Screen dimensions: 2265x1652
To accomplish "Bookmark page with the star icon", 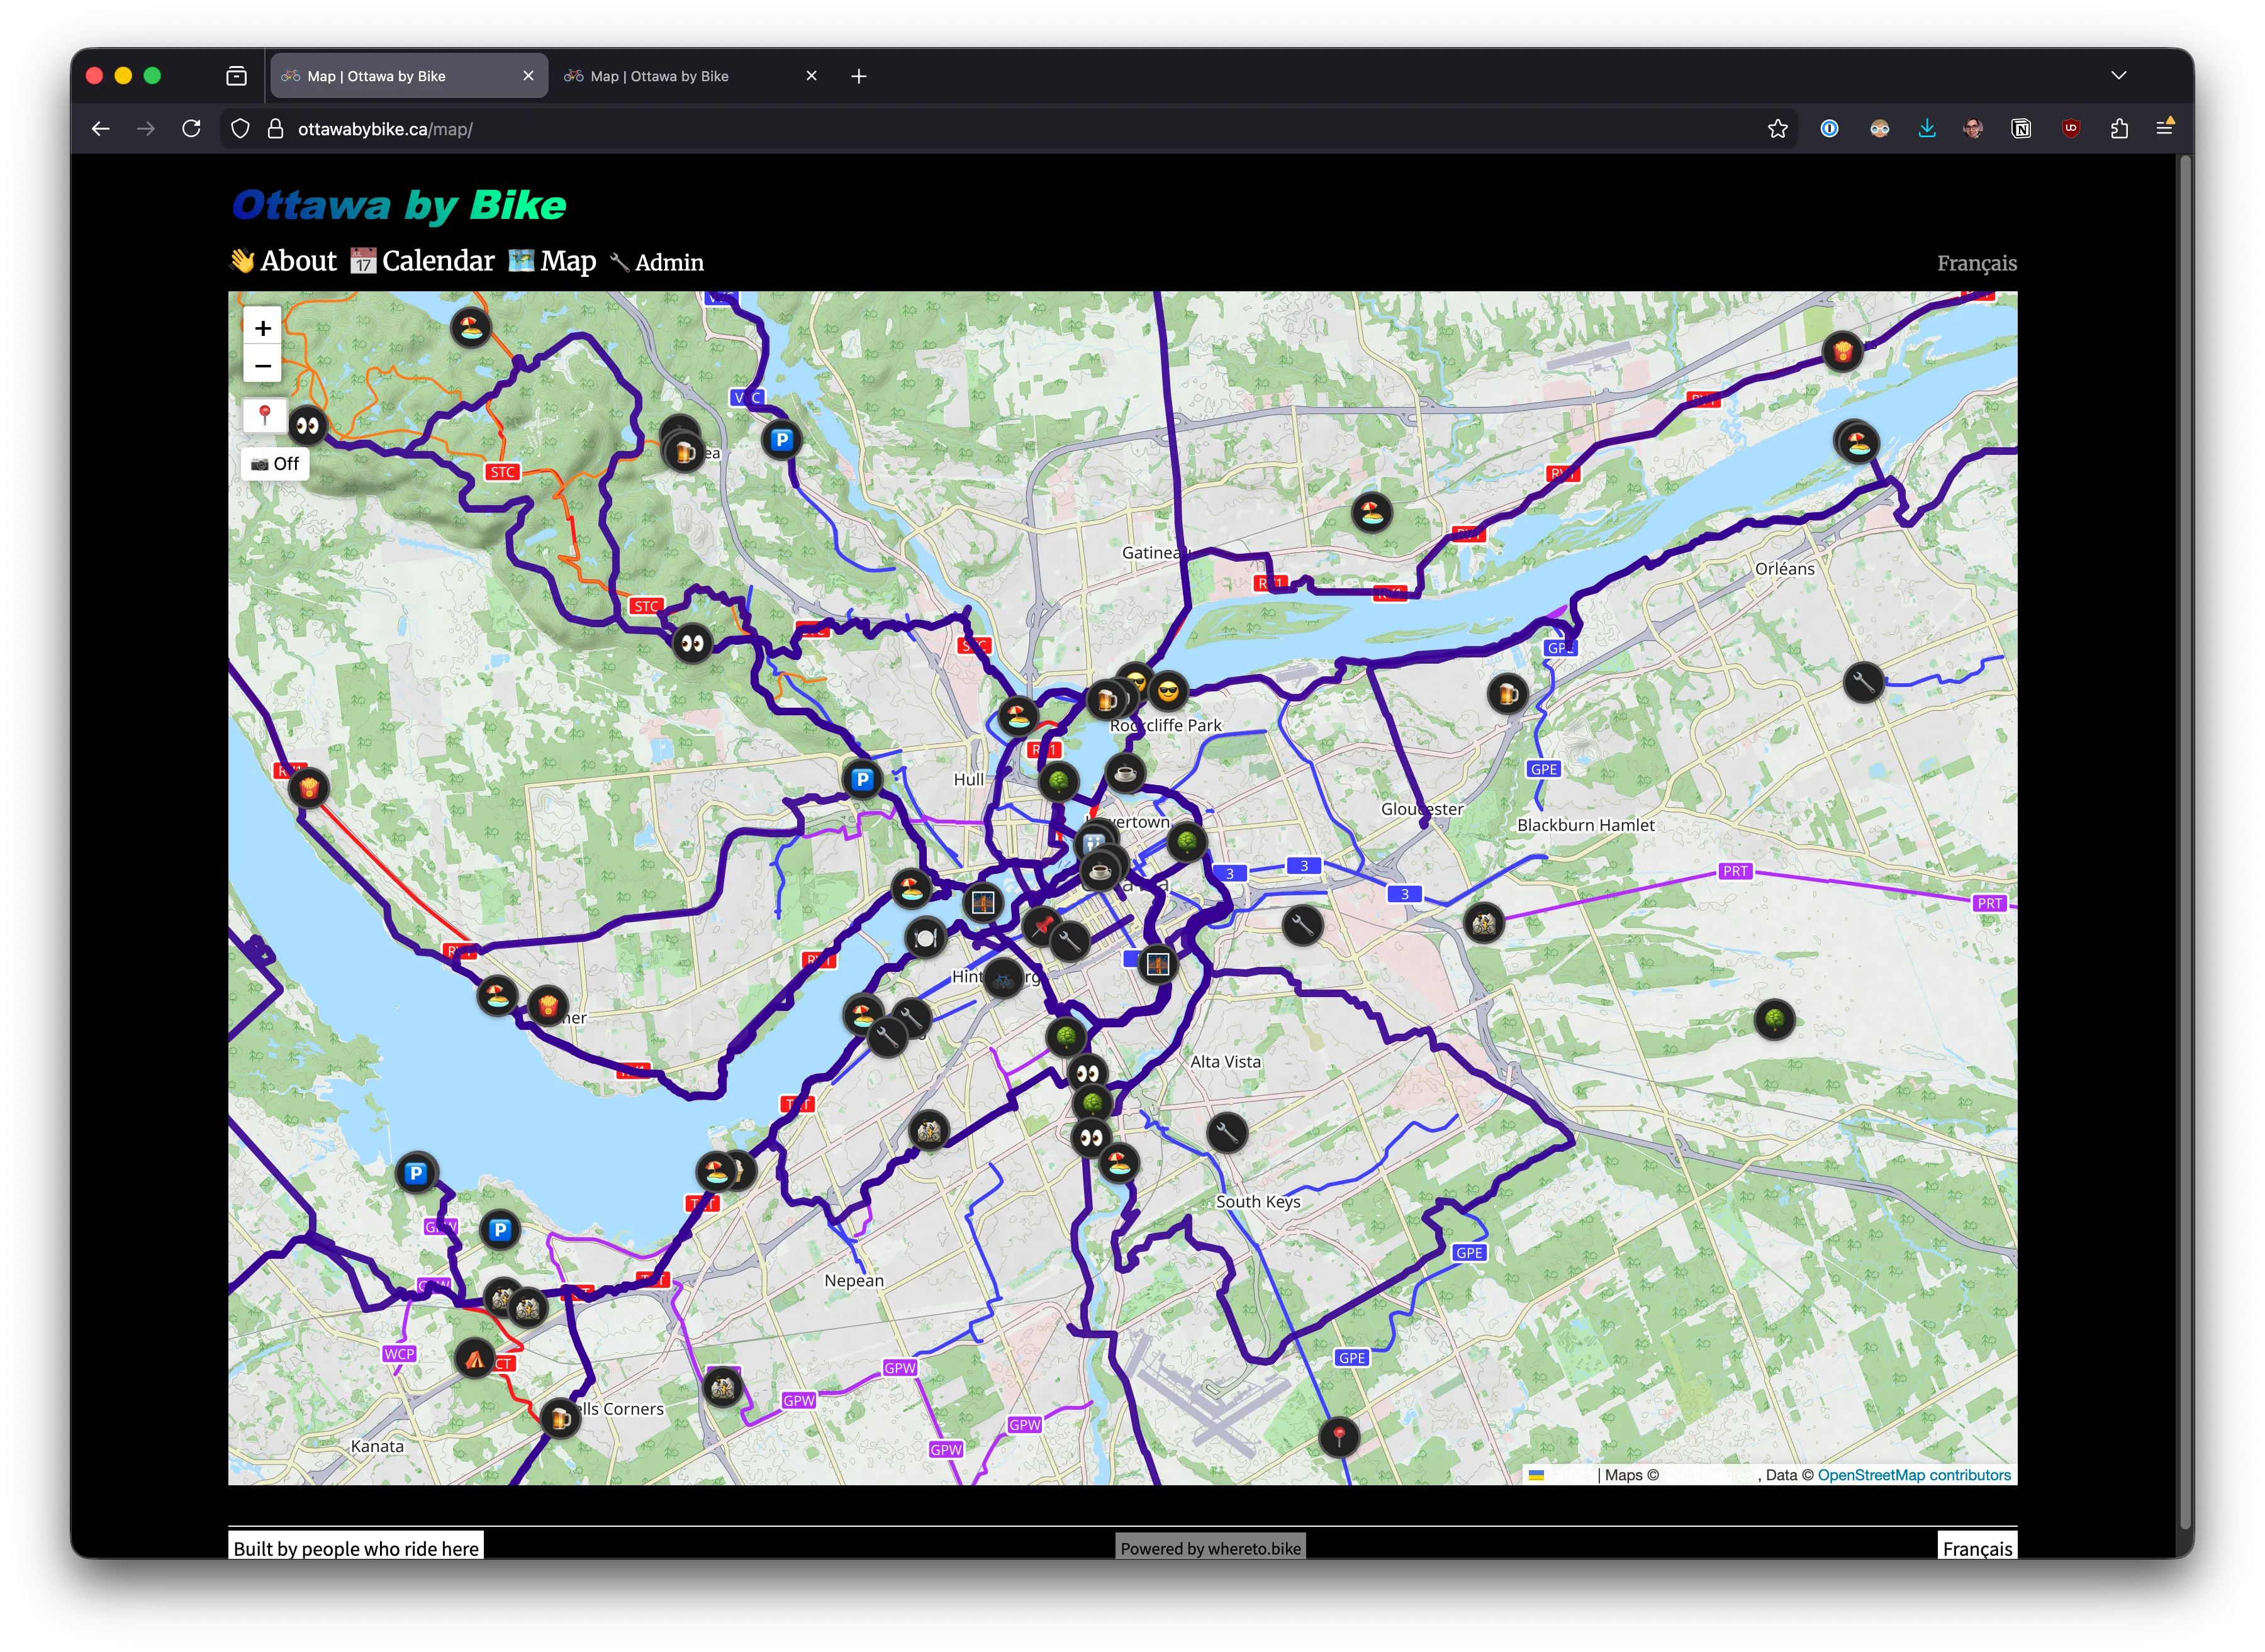I will (x=1777, y=128).
